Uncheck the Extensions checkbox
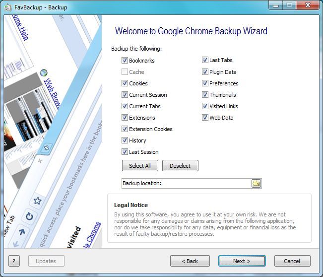 [125, 118]
